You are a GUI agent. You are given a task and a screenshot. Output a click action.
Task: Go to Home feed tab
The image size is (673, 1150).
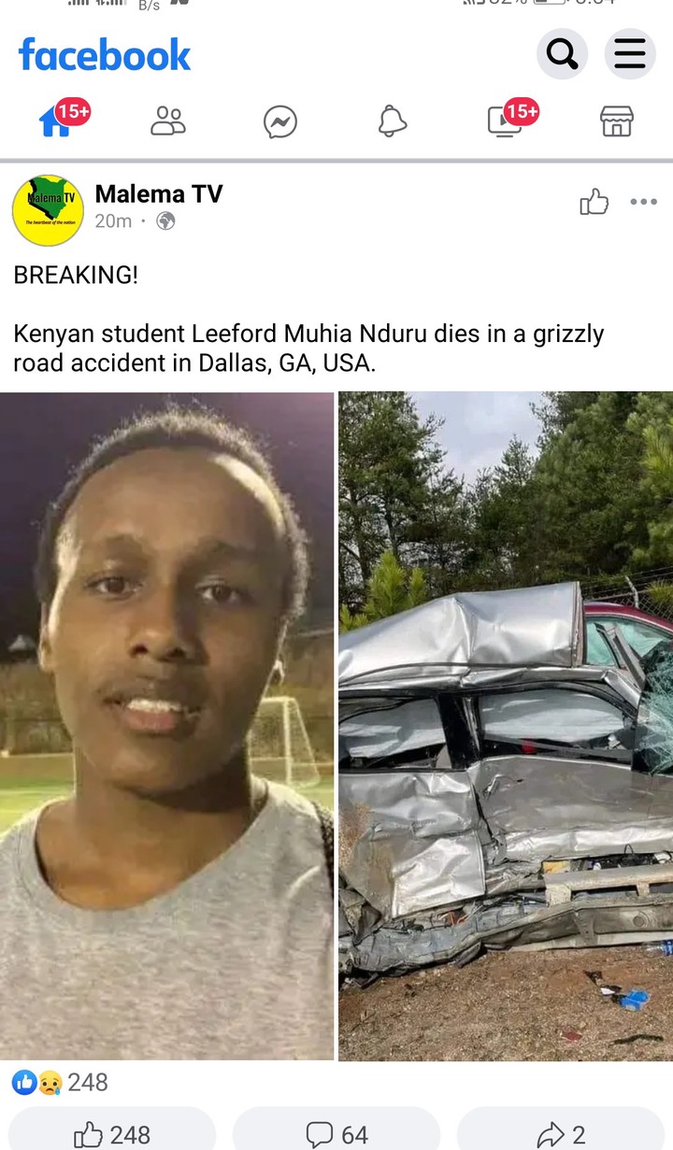(x=58, y=120)
